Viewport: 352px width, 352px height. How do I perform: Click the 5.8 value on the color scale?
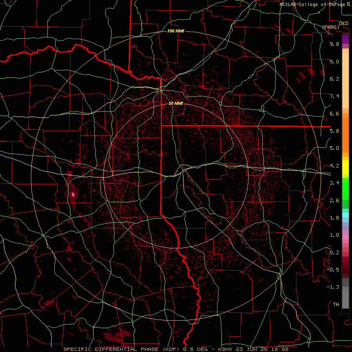coord(334,131)
